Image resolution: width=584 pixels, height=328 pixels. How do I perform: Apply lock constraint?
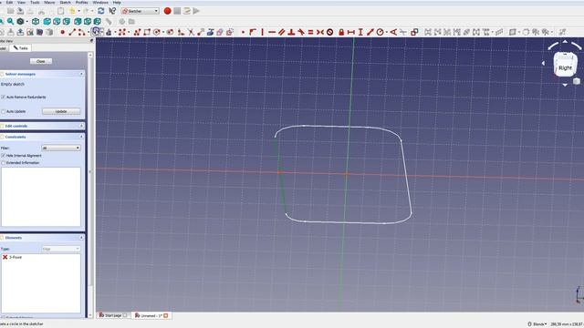341,33
